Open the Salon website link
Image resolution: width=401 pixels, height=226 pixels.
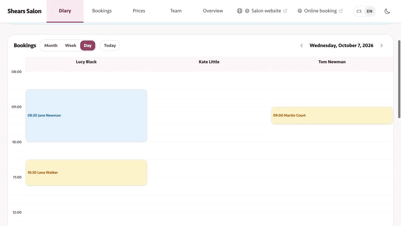(x=266, y=11)
